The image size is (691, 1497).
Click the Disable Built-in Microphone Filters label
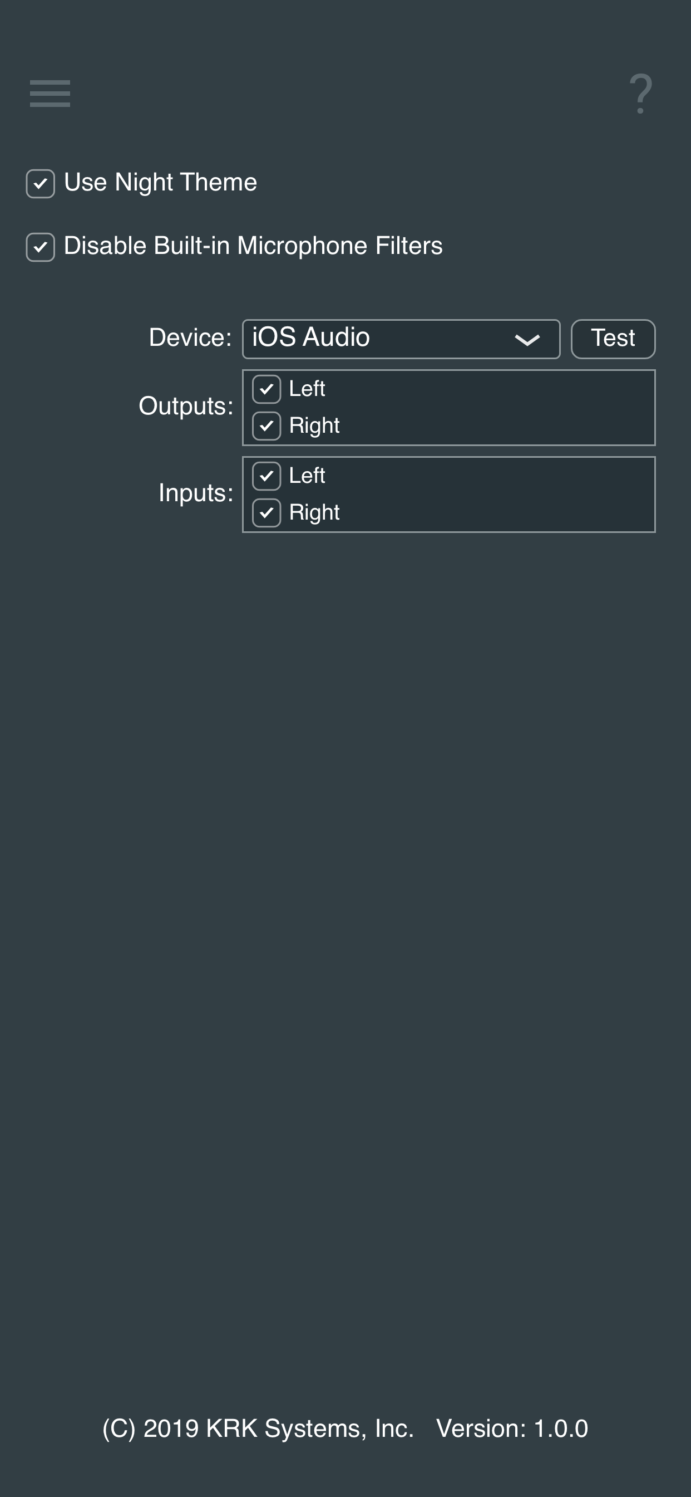253,246
